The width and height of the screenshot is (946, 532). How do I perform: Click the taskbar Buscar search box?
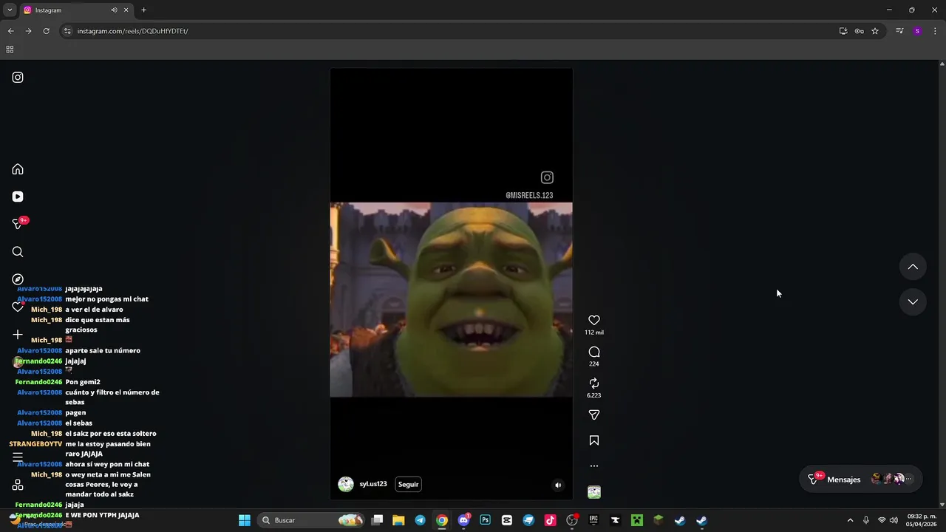click(x=310, y=520)
